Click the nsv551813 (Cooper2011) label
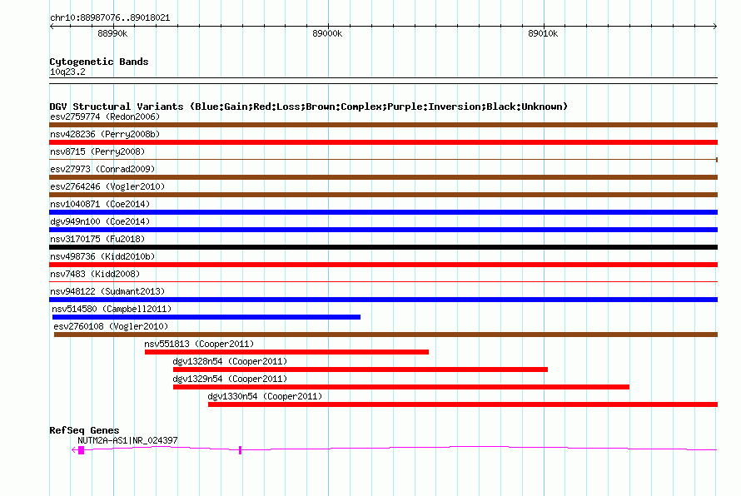The width and height of the screenshot is (741, 496). click(199, 344)
